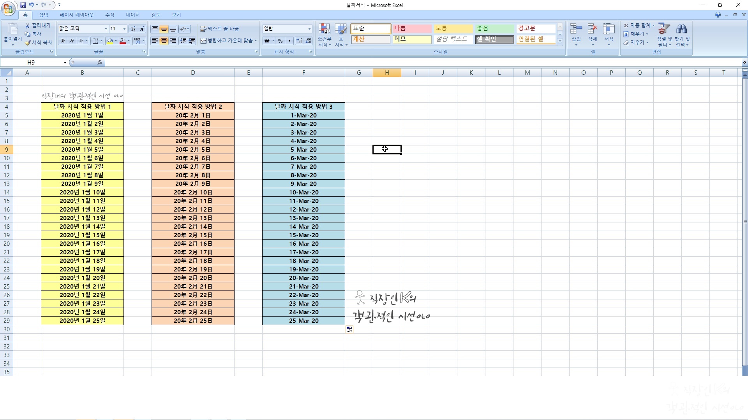Click Wrap Text (텍스트 줄 바꿈) button

[219, 29]
